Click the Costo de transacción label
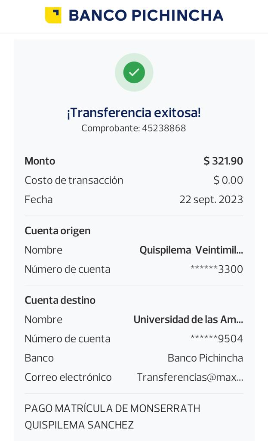 pyautogui.click(x=74, y=180)
